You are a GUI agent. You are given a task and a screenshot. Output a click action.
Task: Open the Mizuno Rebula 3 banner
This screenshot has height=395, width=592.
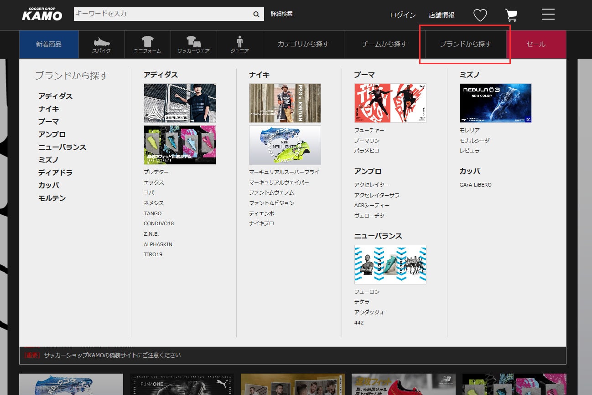click(495, 103)
